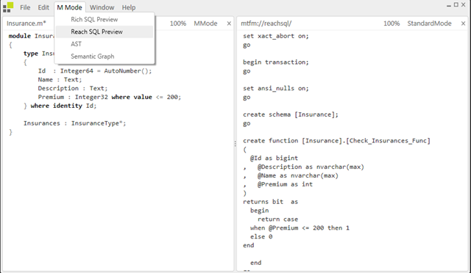Click the 'module' keyword in the editor
The height and width of the screenshot is (273, 471).
coord(20,36)
